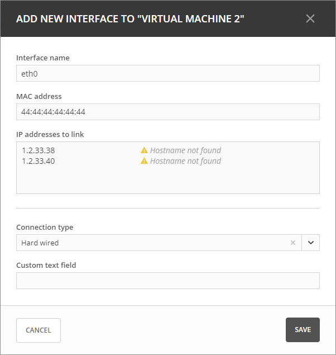Expand the Connection type dropdown arrow
336x355 pixels.
tap(311, 243)
